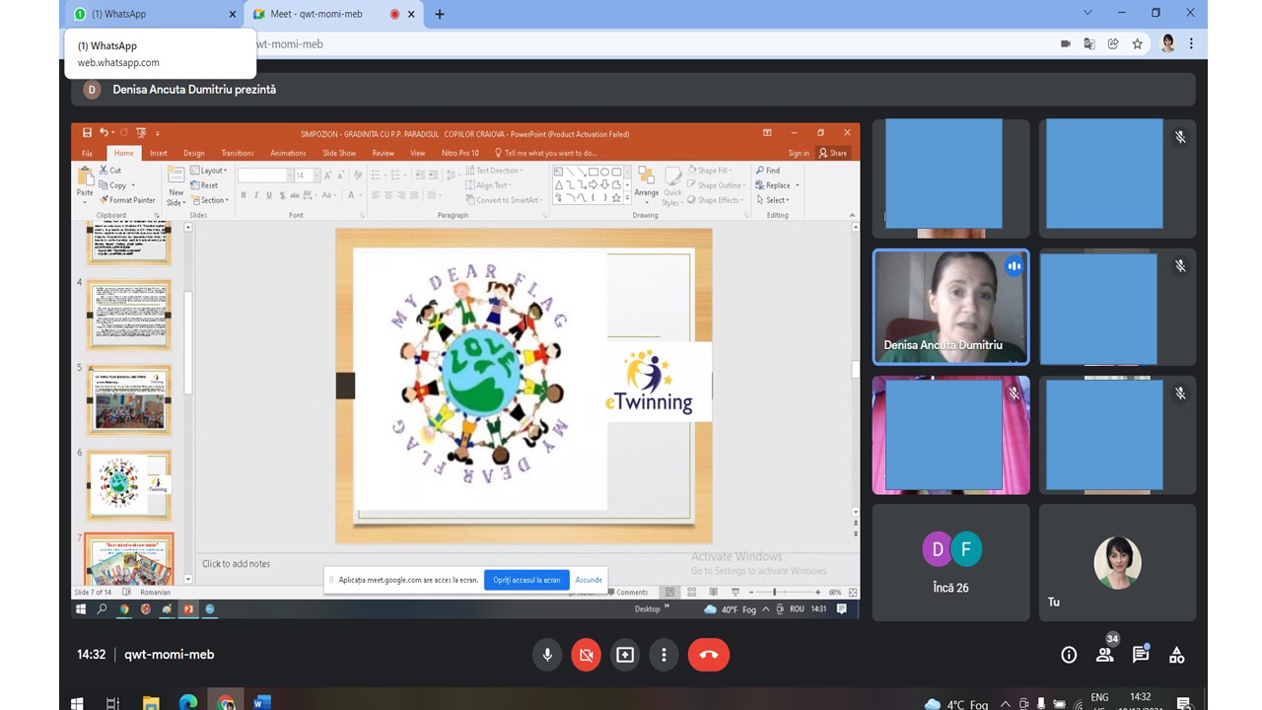The width and height of the screenshot is (1262, 710).
Task: Click the PowerPoint Save icon
Action: click(87, 132)
